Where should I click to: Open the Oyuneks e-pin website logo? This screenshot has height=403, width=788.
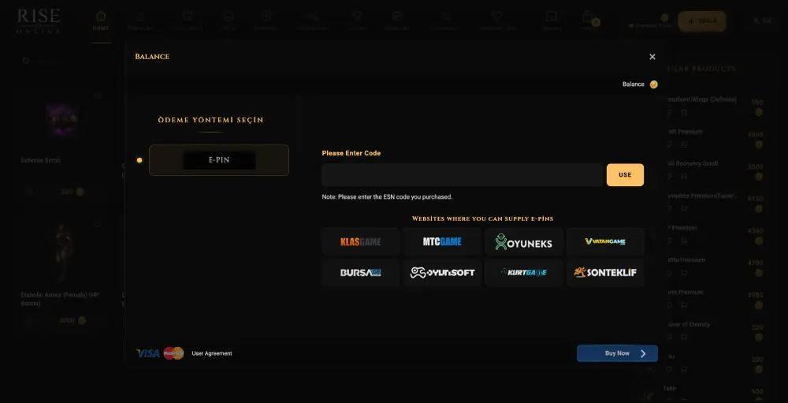click(524, 242)
